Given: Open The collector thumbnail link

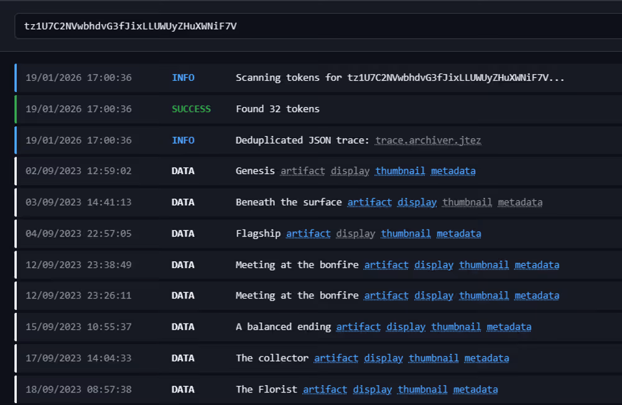Looking at the screenshot, I should [434, 358].
